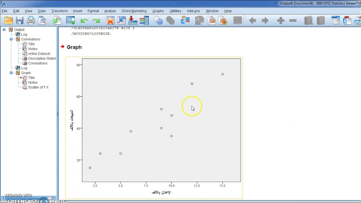Click the Open file folder icon

8,21
